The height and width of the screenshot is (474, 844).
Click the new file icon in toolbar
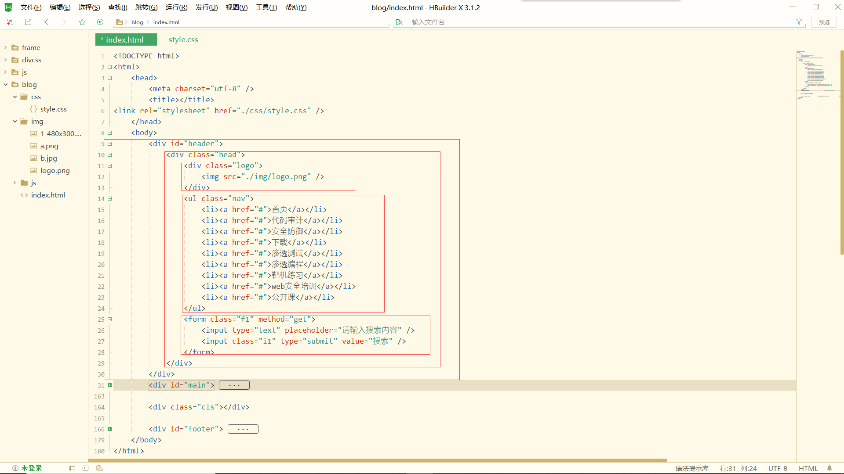pyautogui.click(x=10, y=22)
